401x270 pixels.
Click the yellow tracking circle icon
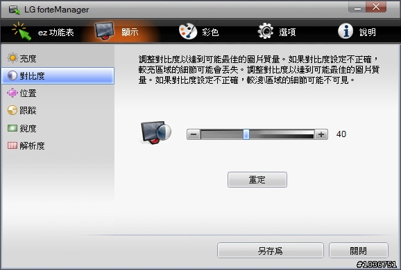12,110
